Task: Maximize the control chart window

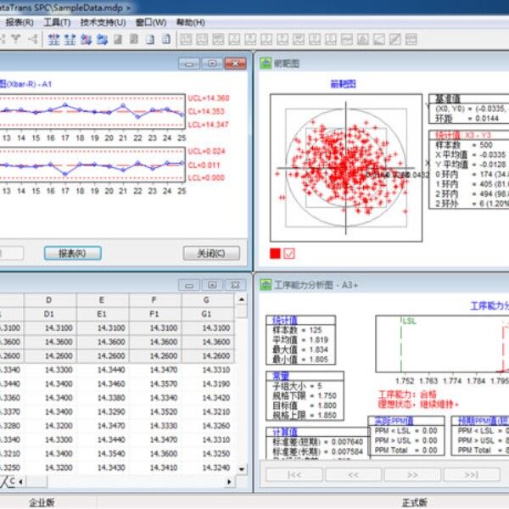Action: point(211,64)
